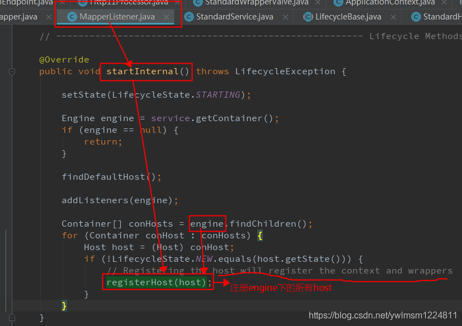Collapse the startInternal method fold marker
Image resolution: width=462 pixels, height=326 pixels.
pyautogui.click(x=12, y=71)
